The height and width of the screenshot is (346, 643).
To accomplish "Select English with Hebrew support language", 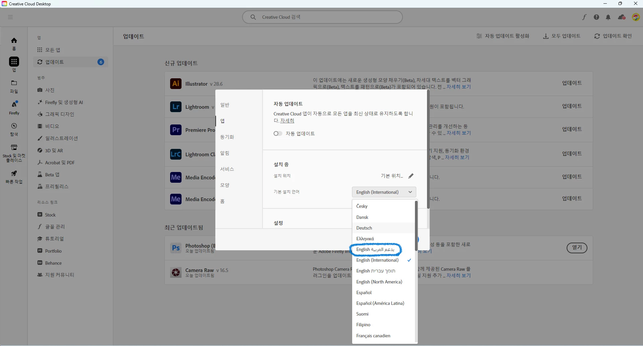I will pyautogui.click(x=383, y=271).
